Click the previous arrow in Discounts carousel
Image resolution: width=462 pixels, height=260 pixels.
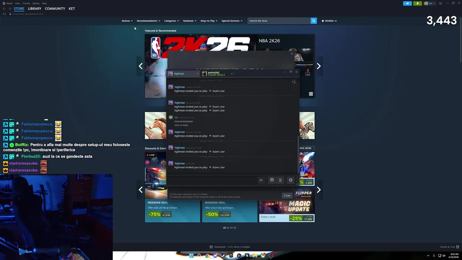(141, 190)
